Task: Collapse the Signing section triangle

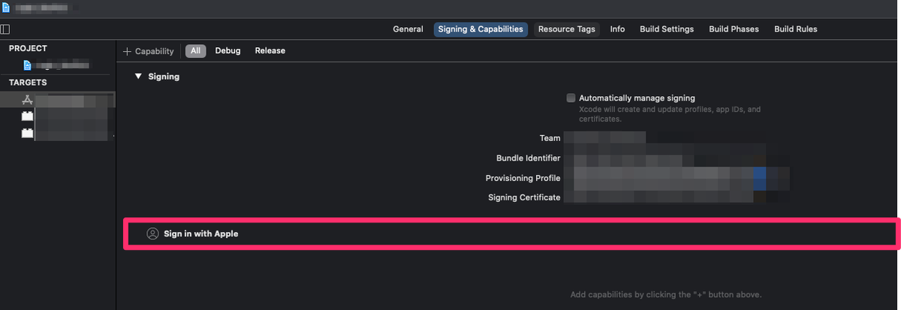Action: [x=137, y=76]
